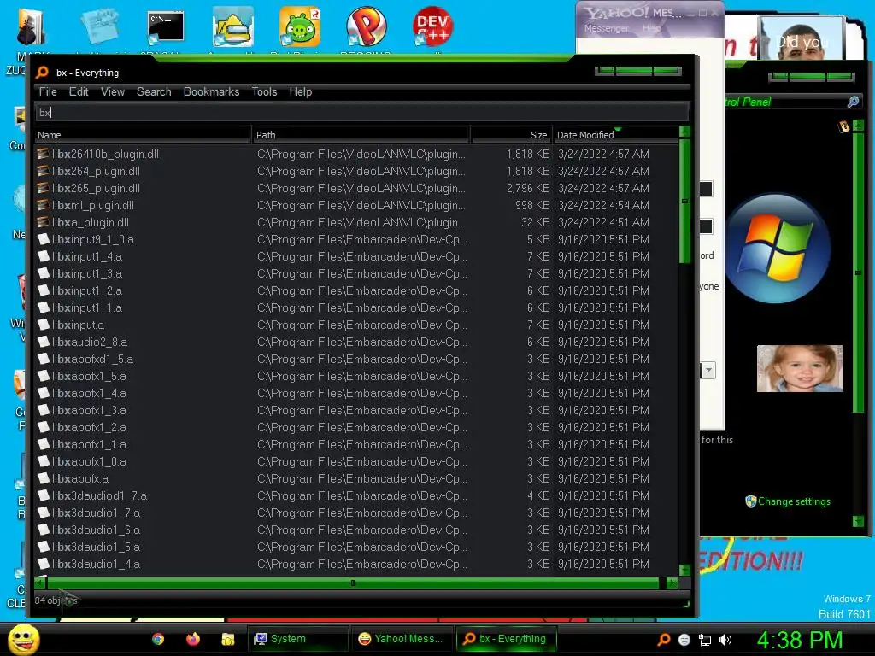This screenshot has width=875, height=656.
Task: Click the 3/24/2022 4:51 AM date cell
Action: pos(603,223)
